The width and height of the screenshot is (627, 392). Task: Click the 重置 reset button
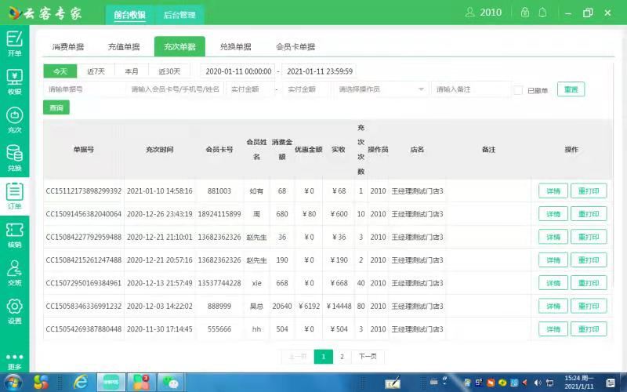571,89
